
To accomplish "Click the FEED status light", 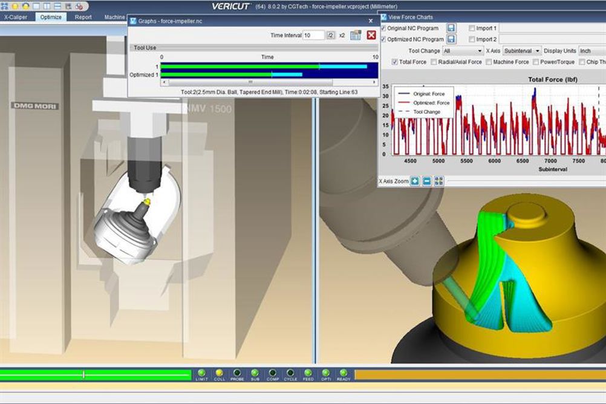I will click(x=308, y=373).
